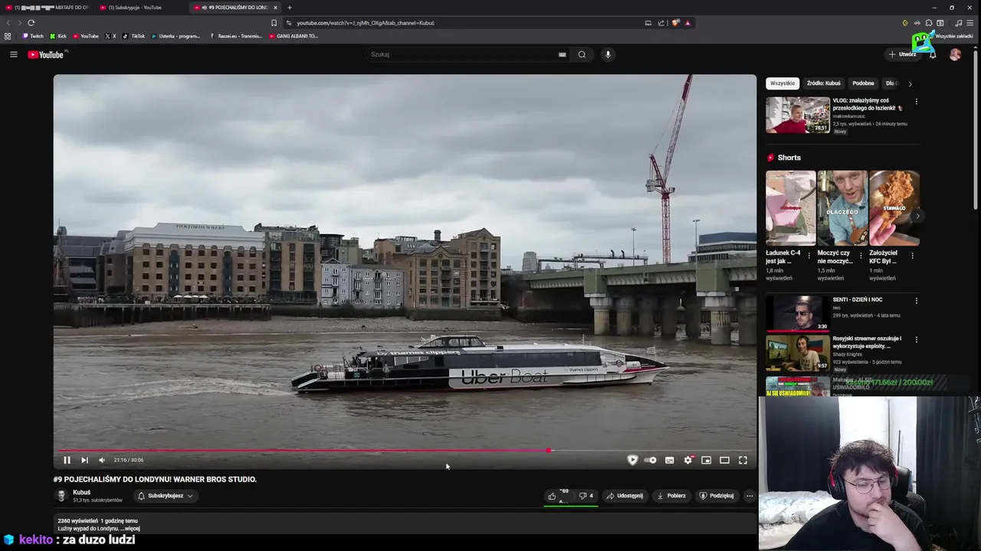Image resolution: width=981 pixels, height=551 pixels.
Task: Open the browser main menu
Action: pyautogui.click(x=970, y=23)
